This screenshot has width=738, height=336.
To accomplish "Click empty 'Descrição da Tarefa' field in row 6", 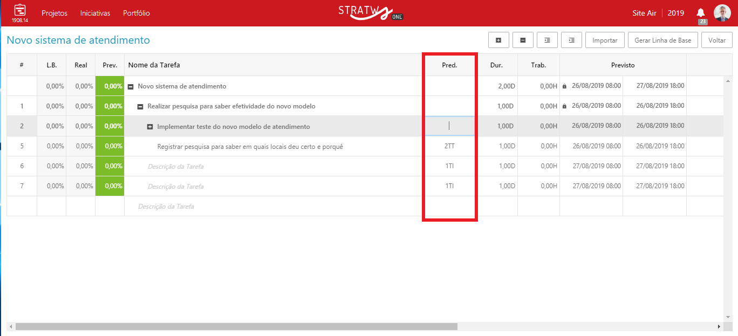I will point(176,167).
